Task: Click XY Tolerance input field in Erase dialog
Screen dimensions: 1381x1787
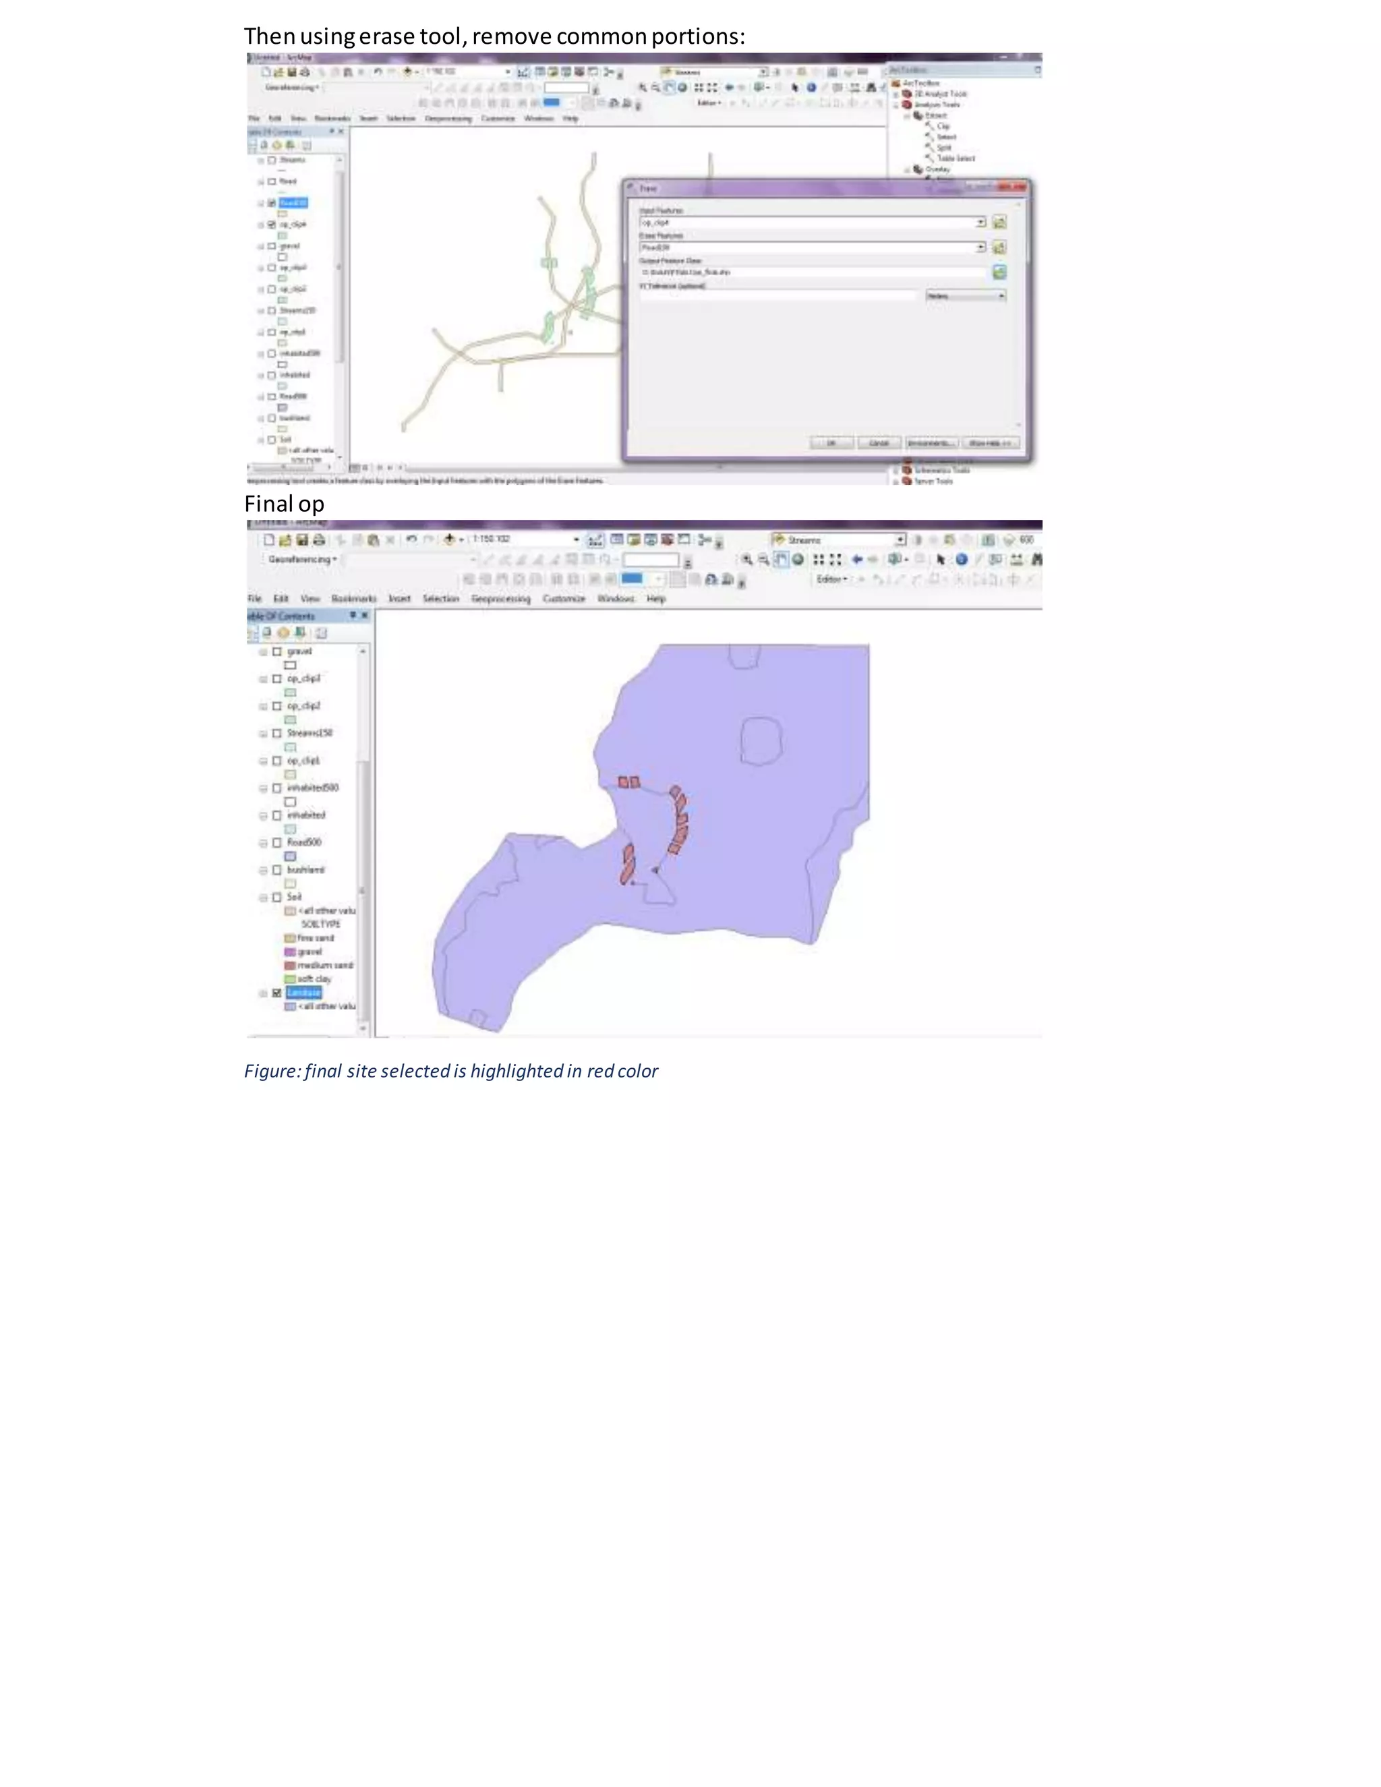Action: tap(777, 296)
